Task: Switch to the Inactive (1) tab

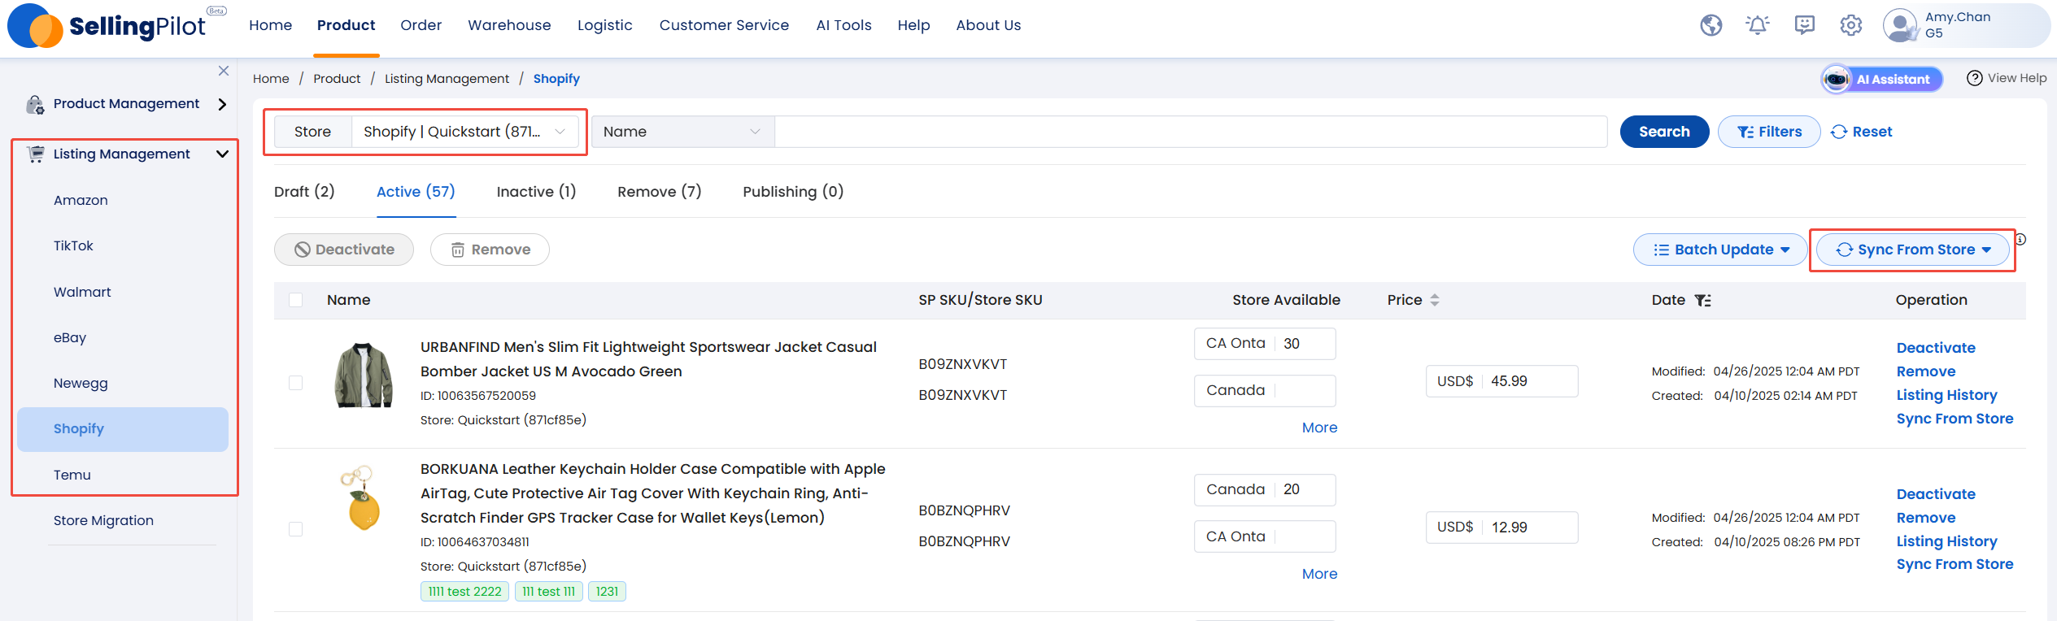Action: click(536, 192)
